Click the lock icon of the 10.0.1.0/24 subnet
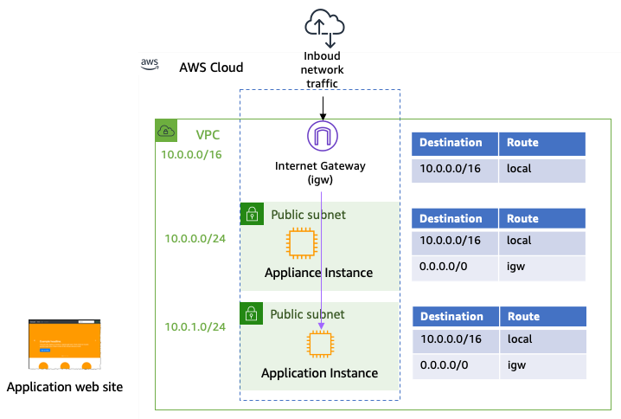Viewport: 621px width, 419px height. point(251,313)
